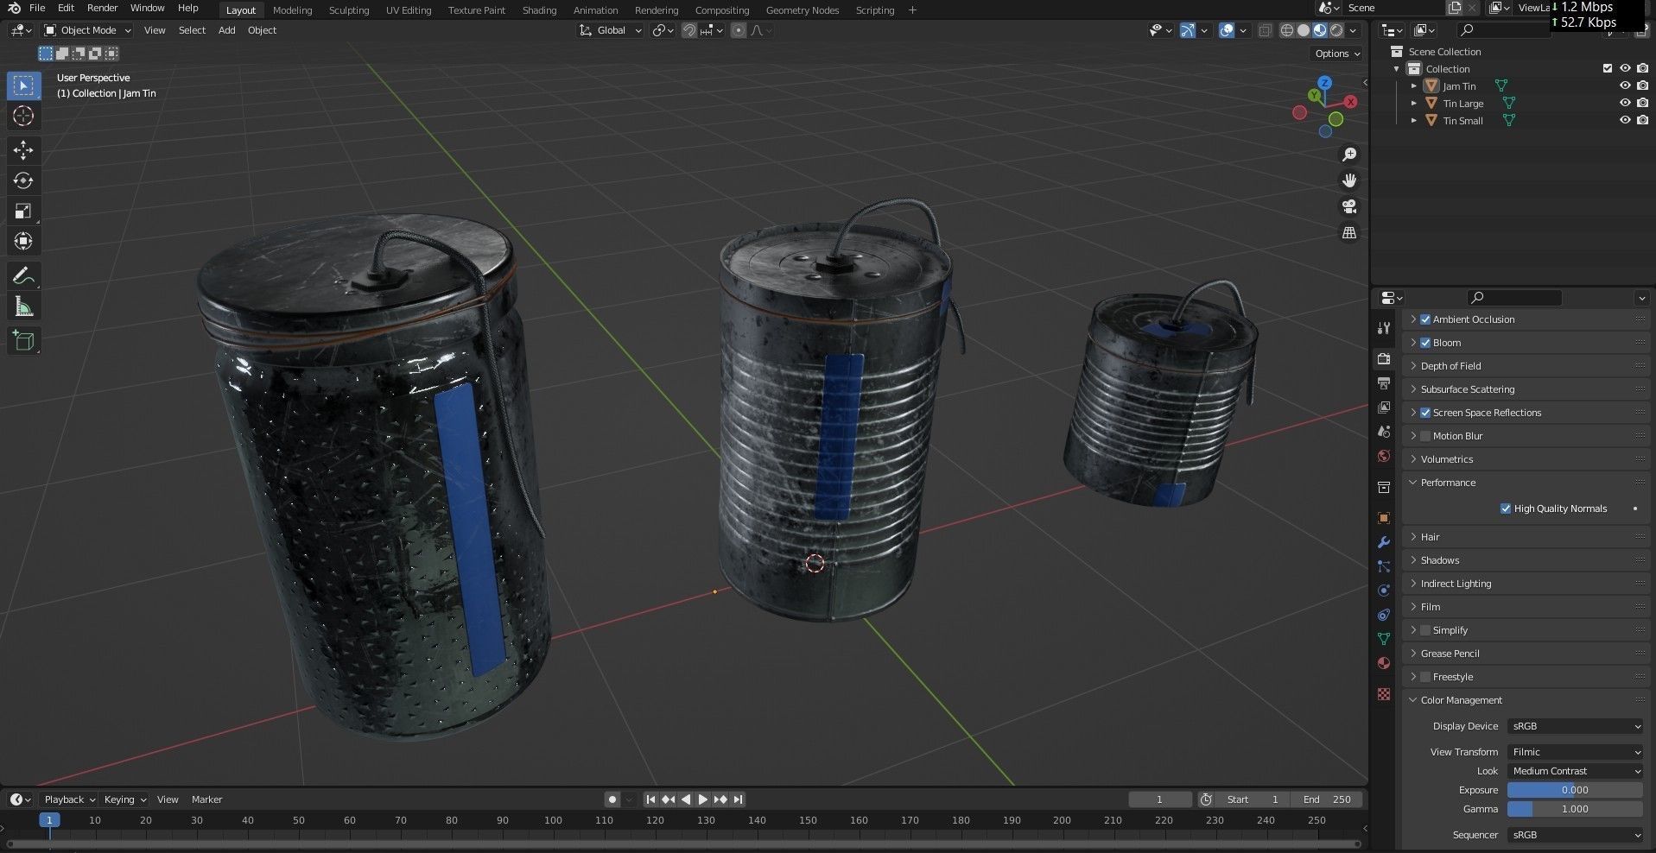1656x853 pixels.
Task: Uncheck High Quality Normals
Action: (1506, 509)
